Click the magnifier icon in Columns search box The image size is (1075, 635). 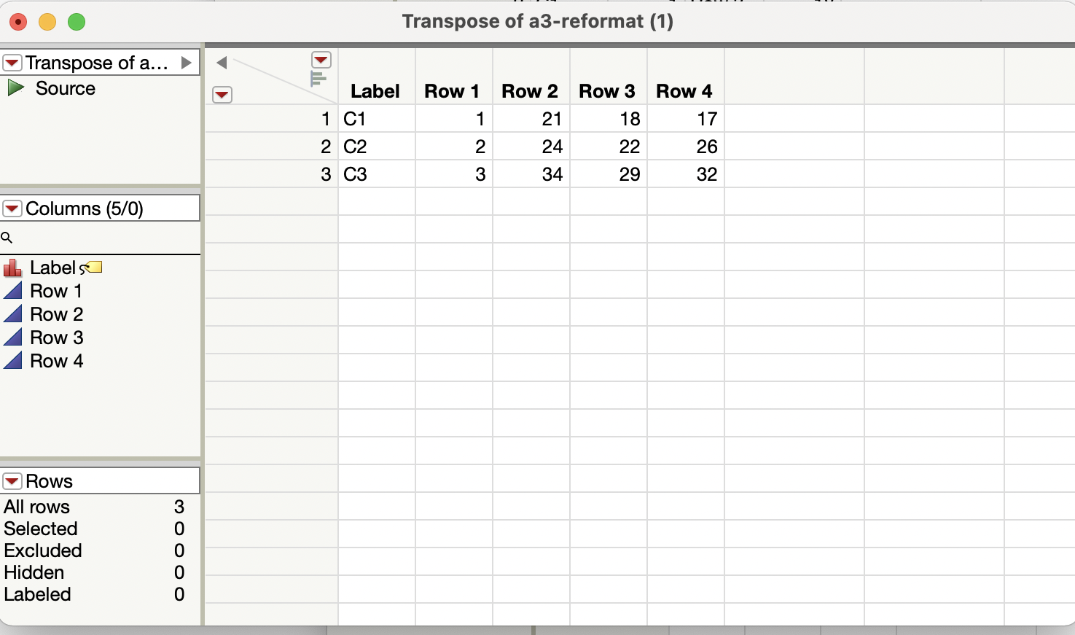7,238
